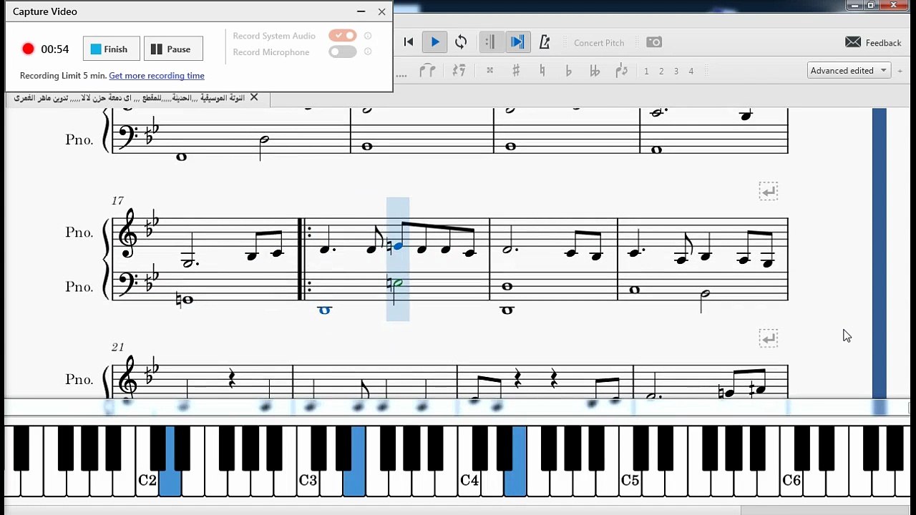Click info icon next to Microphone

(x=368, y=51)
